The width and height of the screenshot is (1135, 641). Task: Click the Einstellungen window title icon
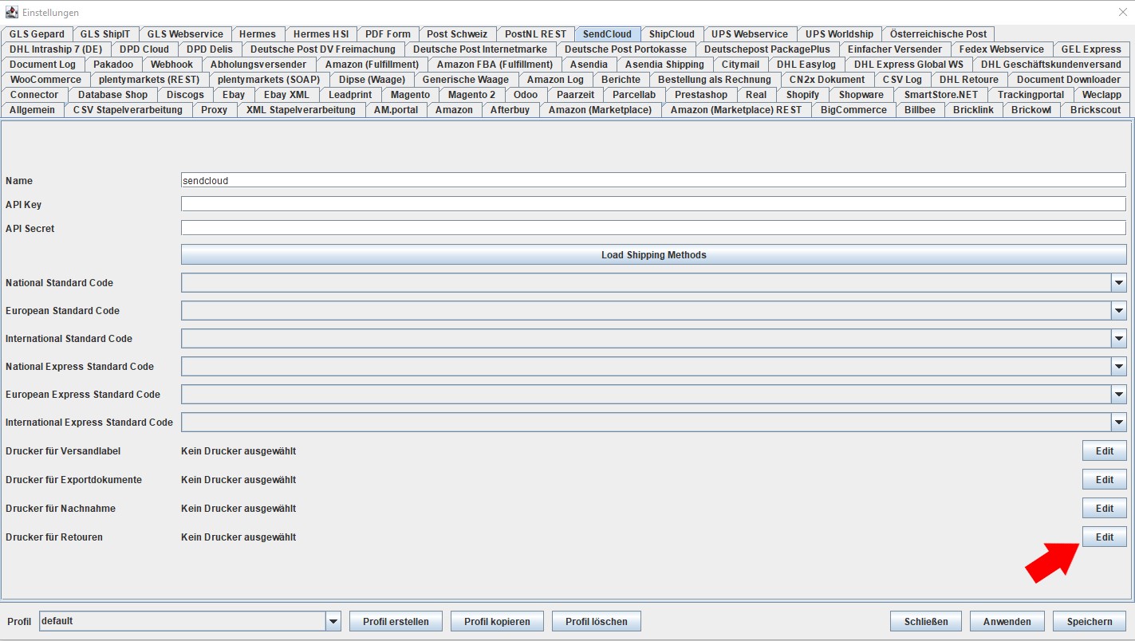coord(12,13)
